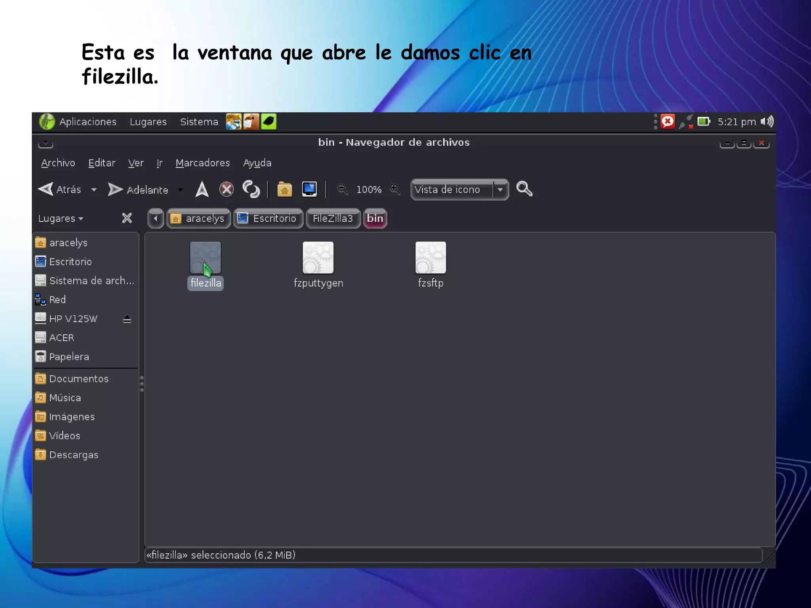Select the fzputtygen executable file
The image size is (811, 608).
coord(318,266)
